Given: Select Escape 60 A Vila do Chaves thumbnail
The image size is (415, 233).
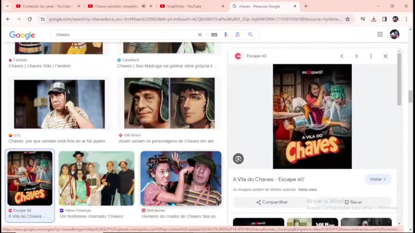Looking at the screenshot, I should coord(30,178).
